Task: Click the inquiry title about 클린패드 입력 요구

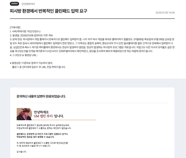Action: pyautogui.click(x=48, y=11)
